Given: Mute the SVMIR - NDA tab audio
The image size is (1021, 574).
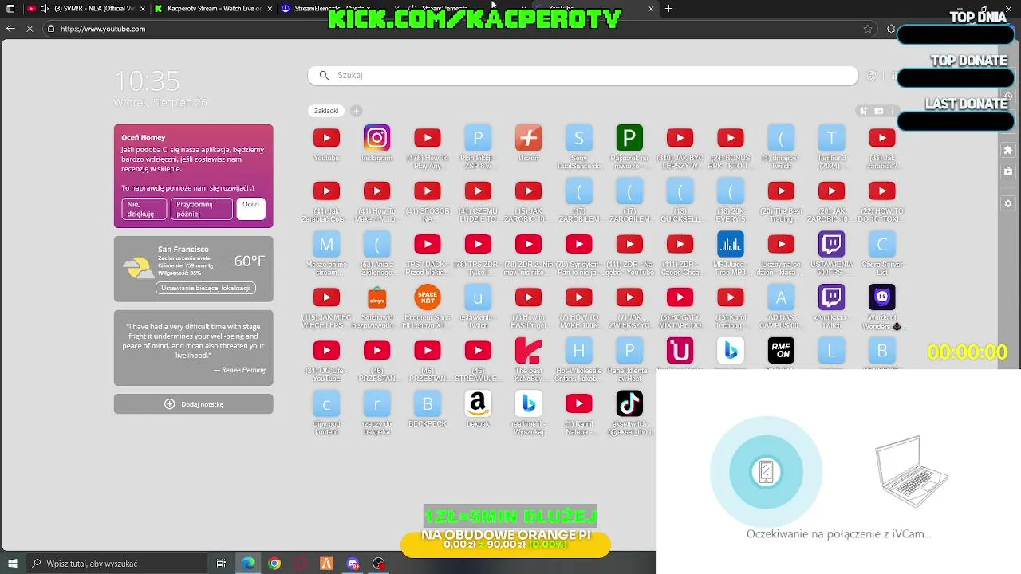Looking at the screenshot, I should pyautogui.click(x=45, y=9).
